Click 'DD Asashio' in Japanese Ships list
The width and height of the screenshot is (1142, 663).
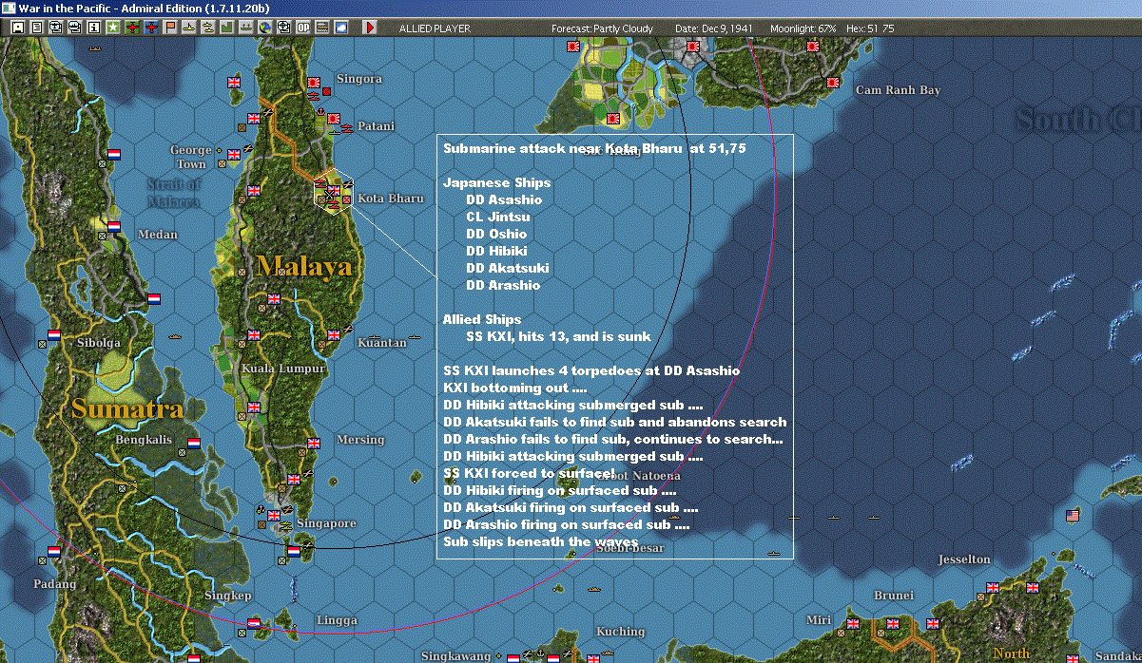pos(504,199)
